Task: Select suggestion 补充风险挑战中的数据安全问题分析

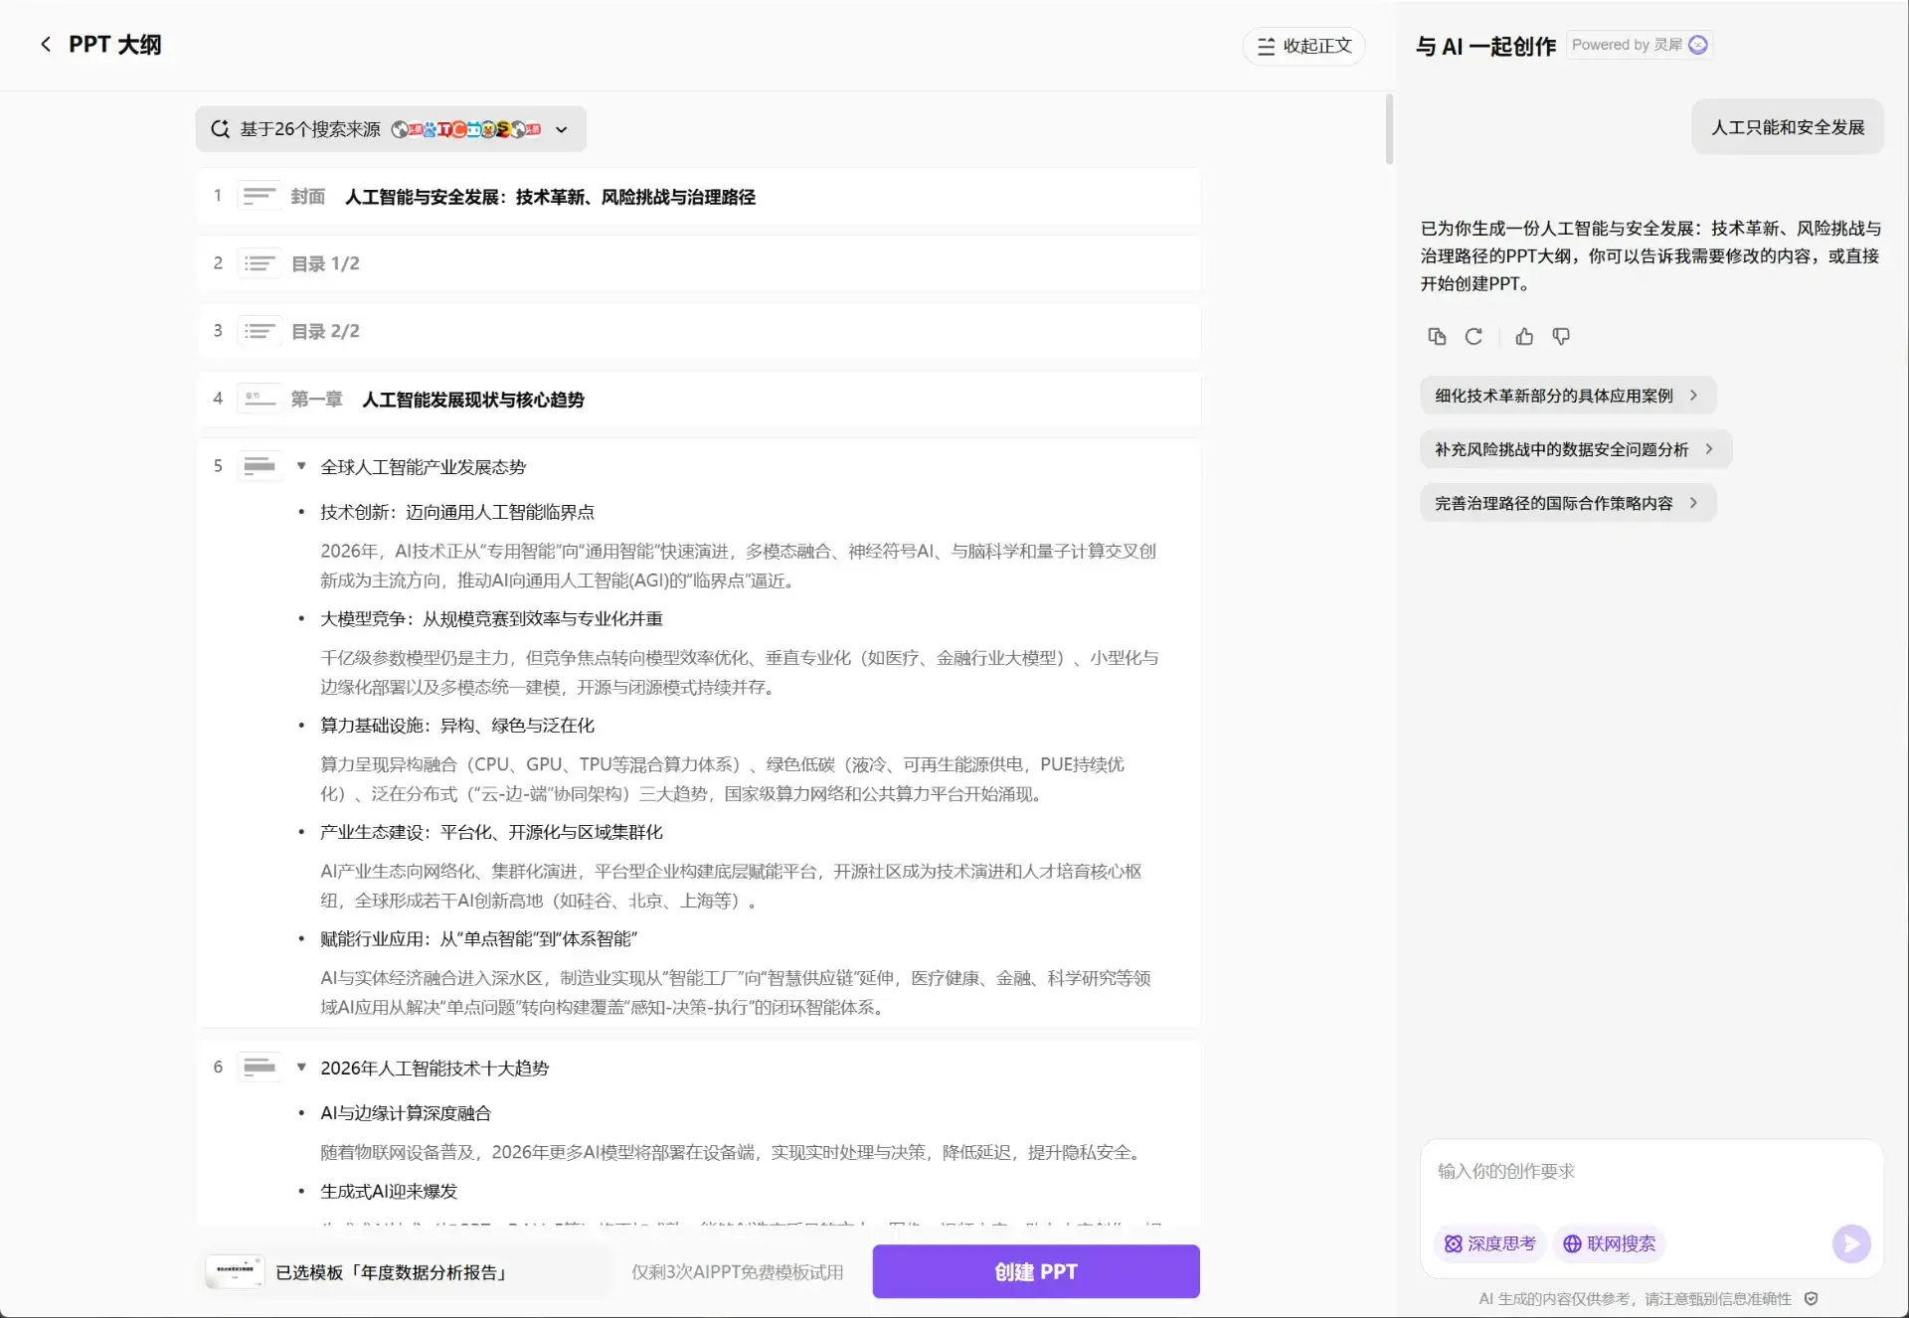Action: [x=1575, y=449]
